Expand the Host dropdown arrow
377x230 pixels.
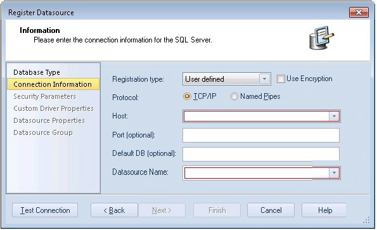(x=334, y=117)
